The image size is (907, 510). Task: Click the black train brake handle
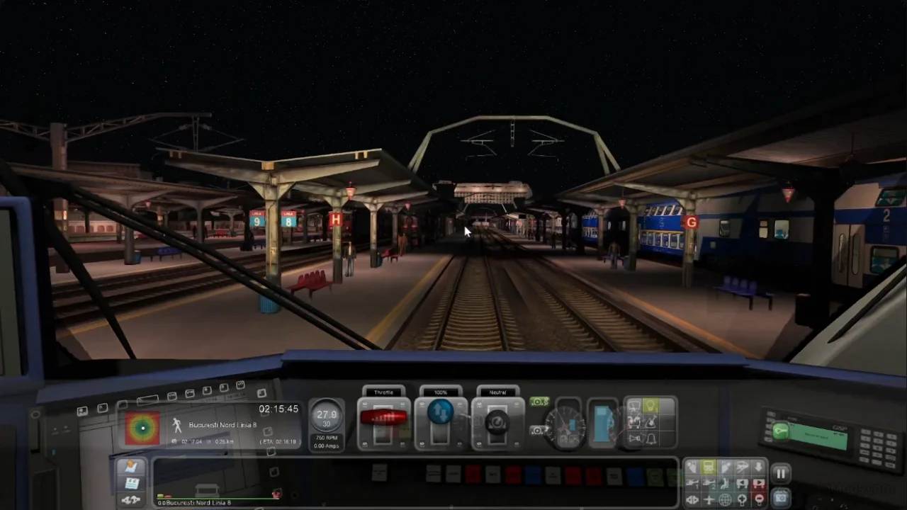(x=497, y=423)
